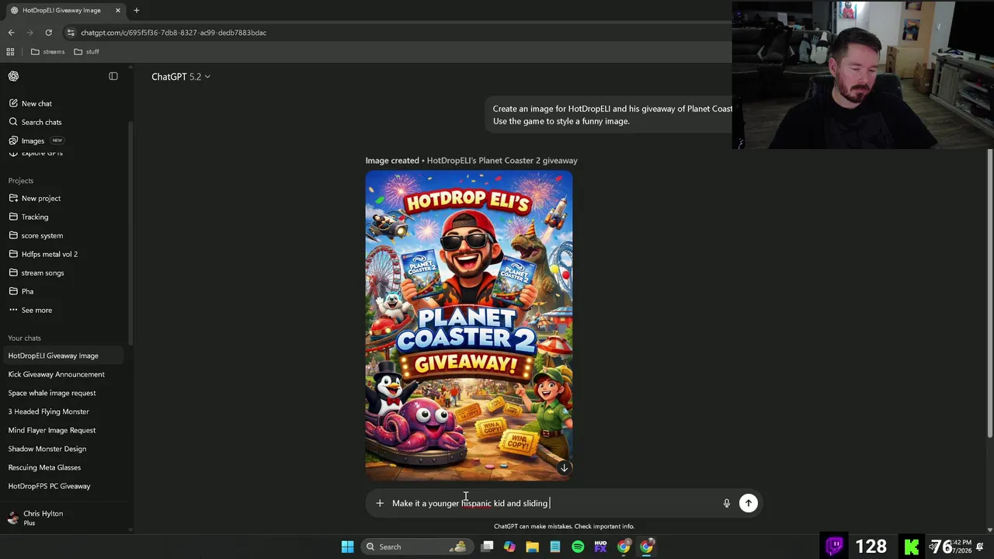The width and height of the screenshot is (994, 559).
Task: Close the HotDropELI Giveaway Image tab
Action: [x=118, y=10]
